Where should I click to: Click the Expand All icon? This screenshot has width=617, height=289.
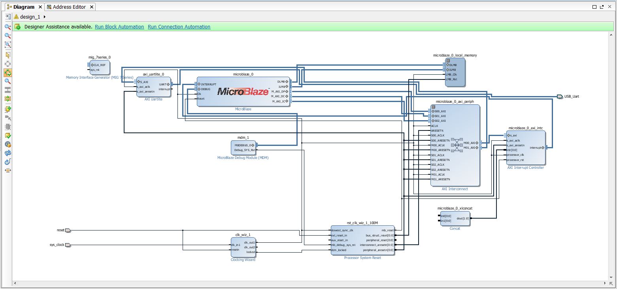pyautogui.click(x=8, y=99)
